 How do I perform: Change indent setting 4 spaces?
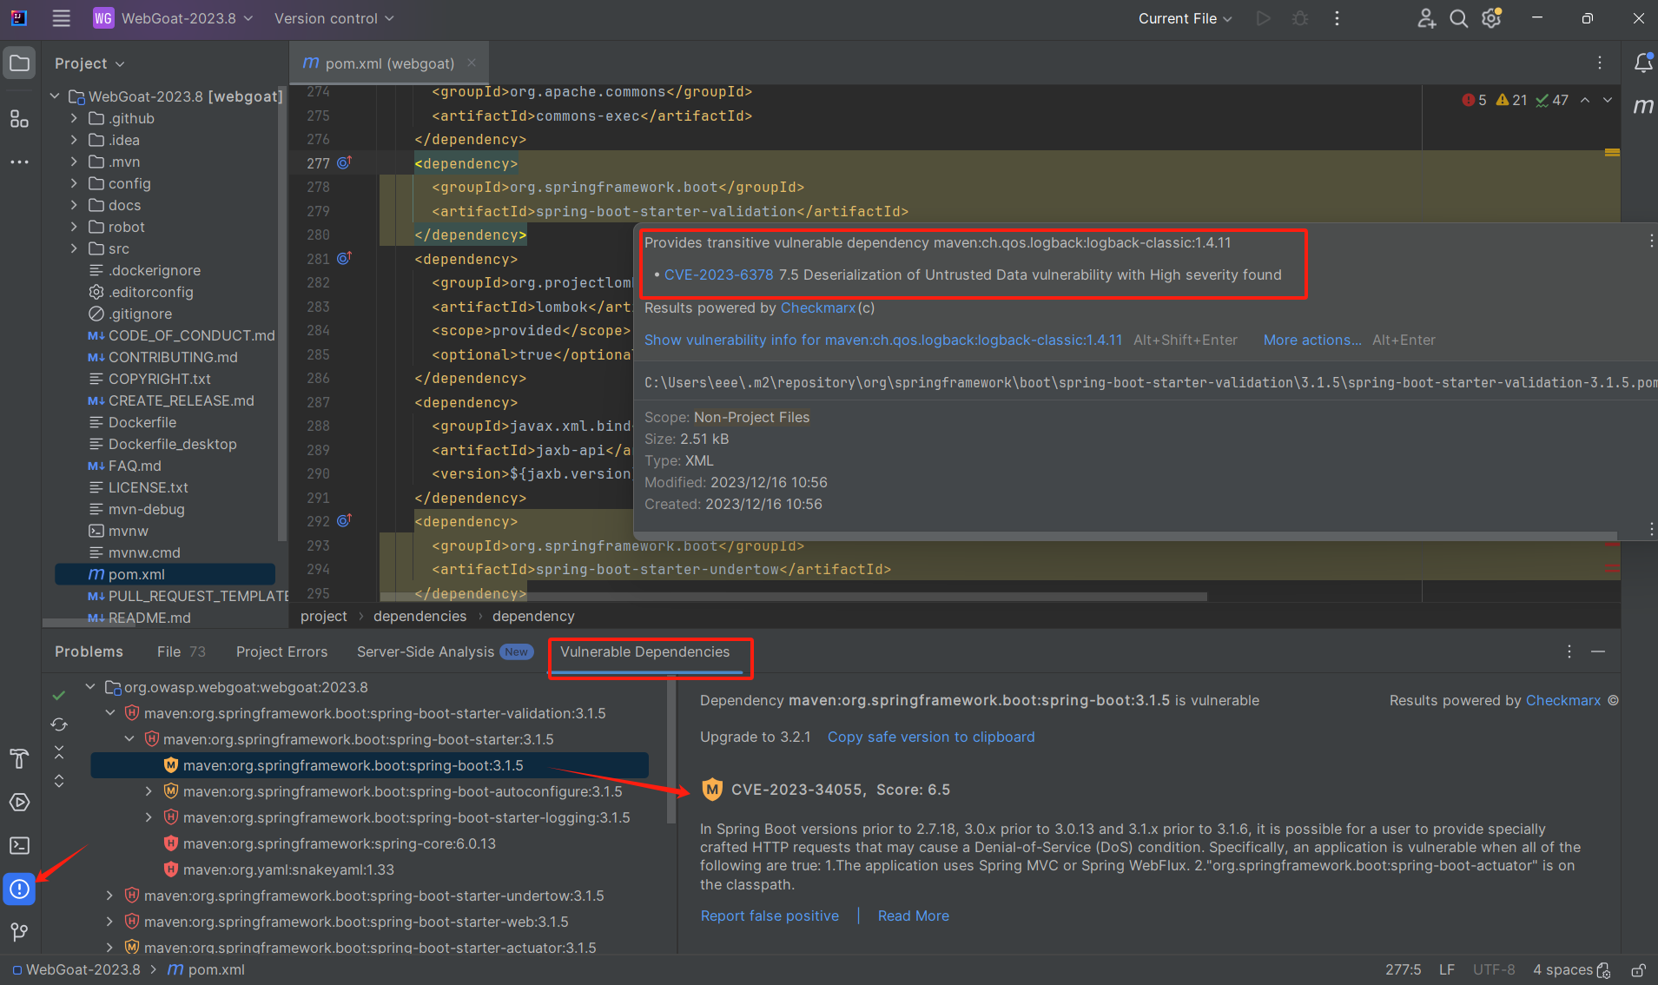[x=1562, y=970]
